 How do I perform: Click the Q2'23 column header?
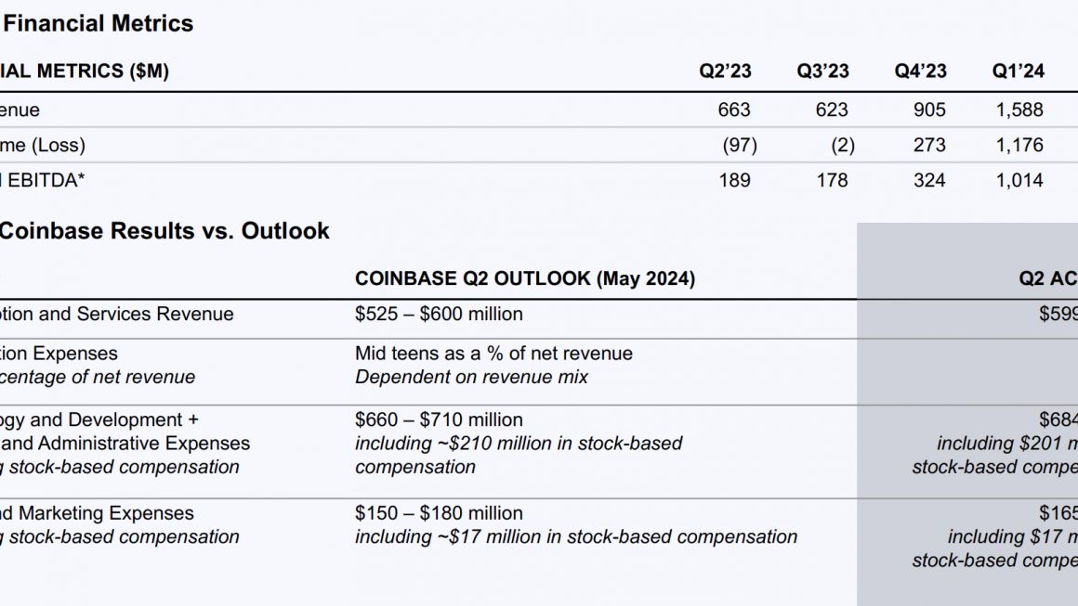[725, 71]
